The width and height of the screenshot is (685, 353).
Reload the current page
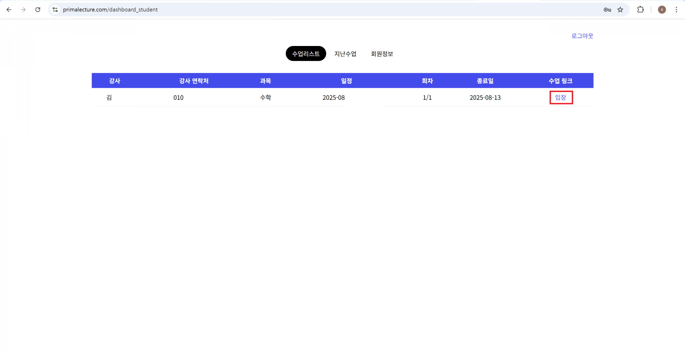(x=38, y=10)
